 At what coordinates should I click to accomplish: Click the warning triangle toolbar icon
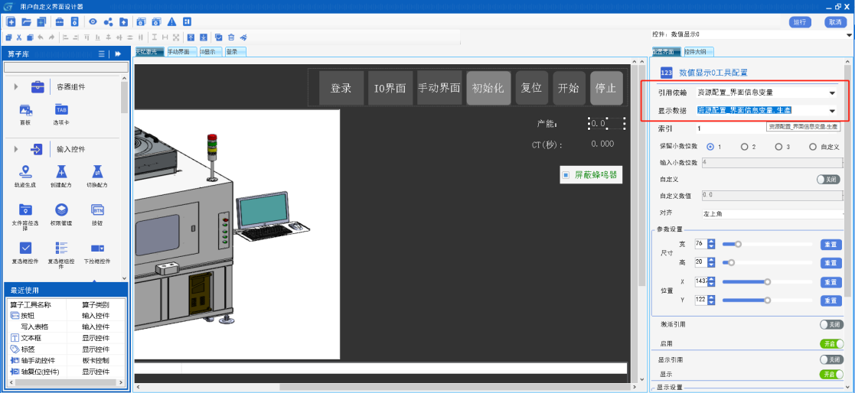[171, 21]
